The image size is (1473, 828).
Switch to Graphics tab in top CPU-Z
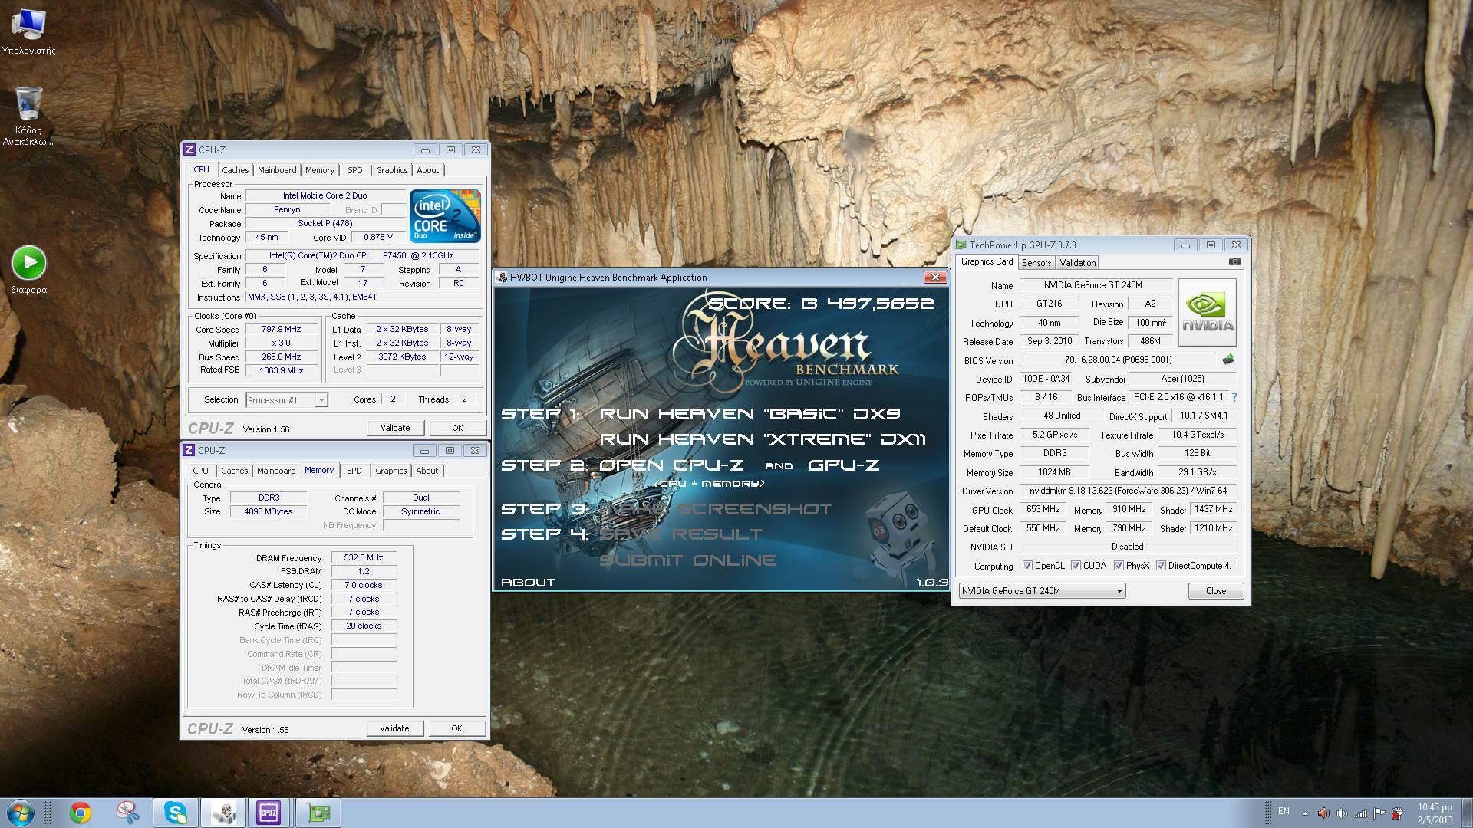(x=392, y=170)
